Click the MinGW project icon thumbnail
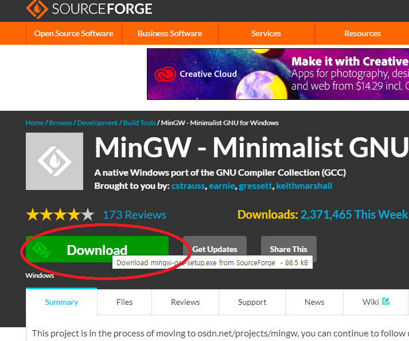409x341 pixels. [54, 161]
